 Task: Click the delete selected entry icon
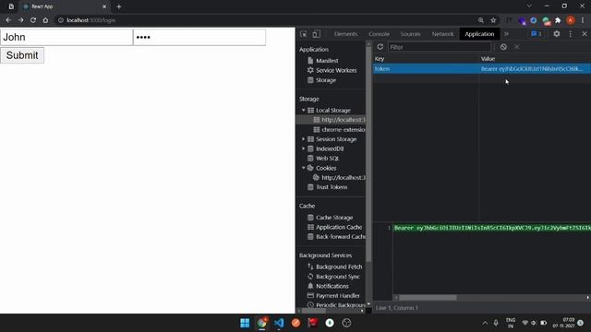point(517,47)
